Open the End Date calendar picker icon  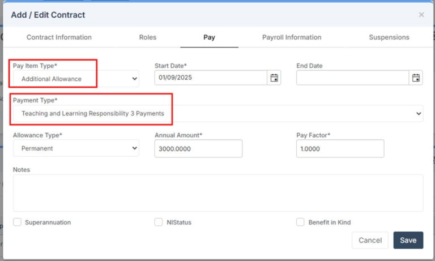click(x=416, y=78)
